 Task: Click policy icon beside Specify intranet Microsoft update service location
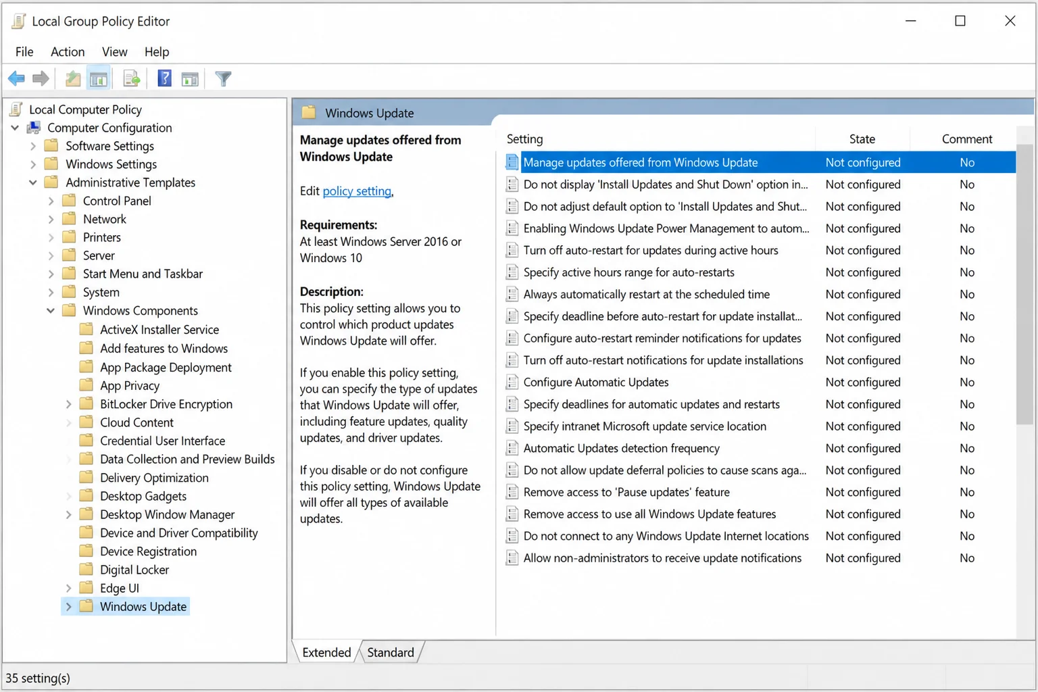click(x=512, y=426)
